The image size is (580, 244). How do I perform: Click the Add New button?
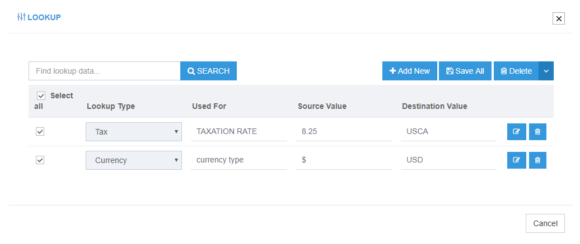409,71
